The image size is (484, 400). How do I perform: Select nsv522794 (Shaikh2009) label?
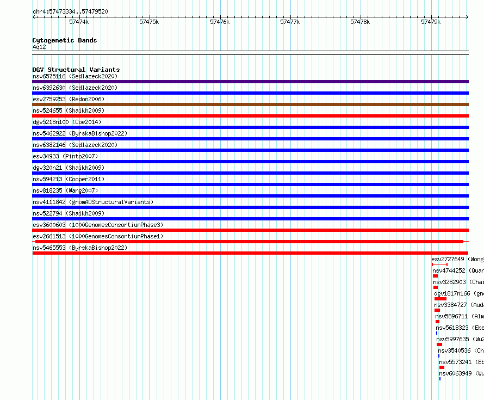pos(69,213)
